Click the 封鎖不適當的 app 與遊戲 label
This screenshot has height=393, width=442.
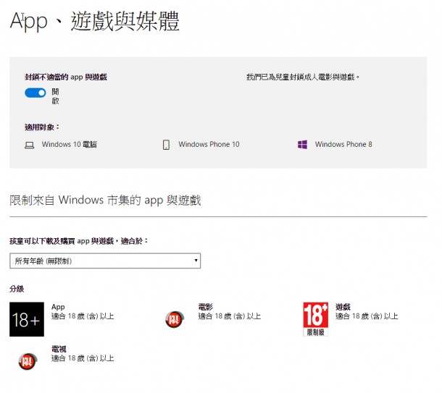(66, 77)
